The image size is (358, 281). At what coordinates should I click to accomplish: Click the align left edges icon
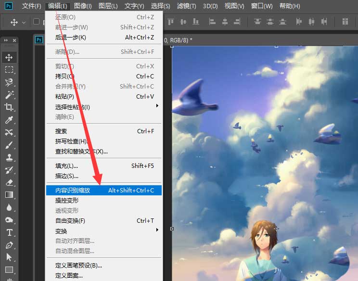[x=212, y=22]
